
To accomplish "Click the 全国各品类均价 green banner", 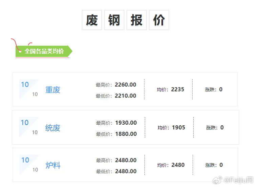I will (44, 51).
